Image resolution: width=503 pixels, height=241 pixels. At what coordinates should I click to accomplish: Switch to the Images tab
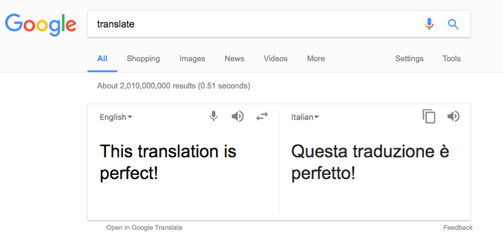[x=192, y=58]
